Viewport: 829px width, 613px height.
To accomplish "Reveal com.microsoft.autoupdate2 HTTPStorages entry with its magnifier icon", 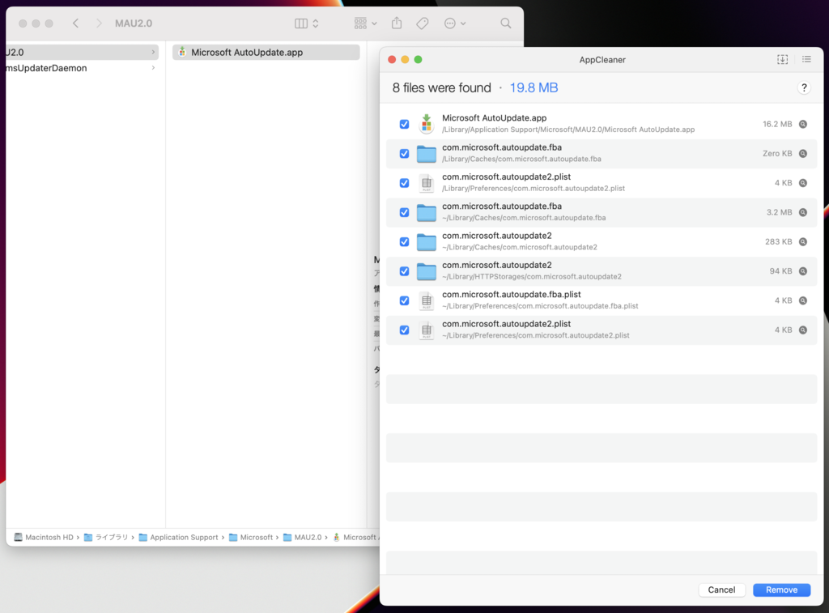I will (802, 271).
